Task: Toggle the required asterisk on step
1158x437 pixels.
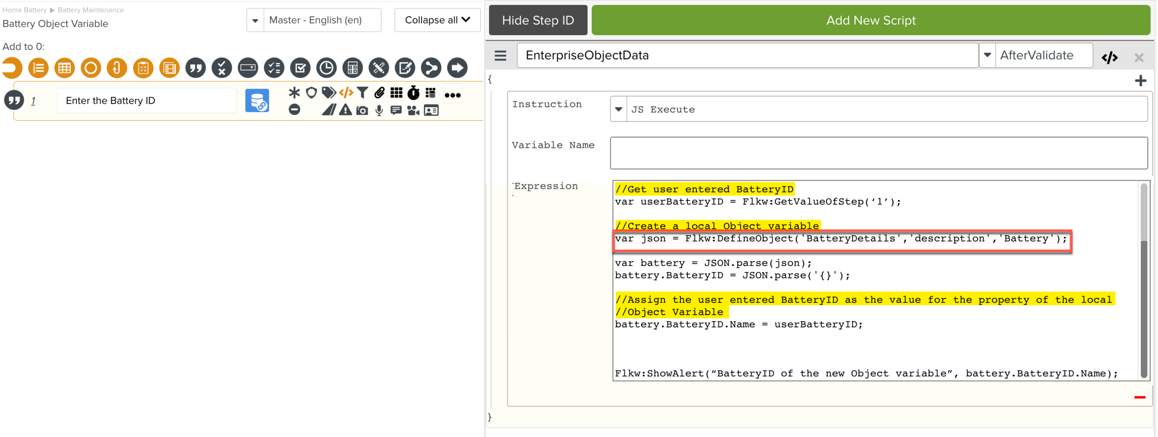Action: (294, 93)
